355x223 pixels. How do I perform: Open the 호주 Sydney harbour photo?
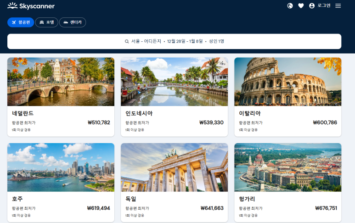pyautogui.click(x=61, y=167)
